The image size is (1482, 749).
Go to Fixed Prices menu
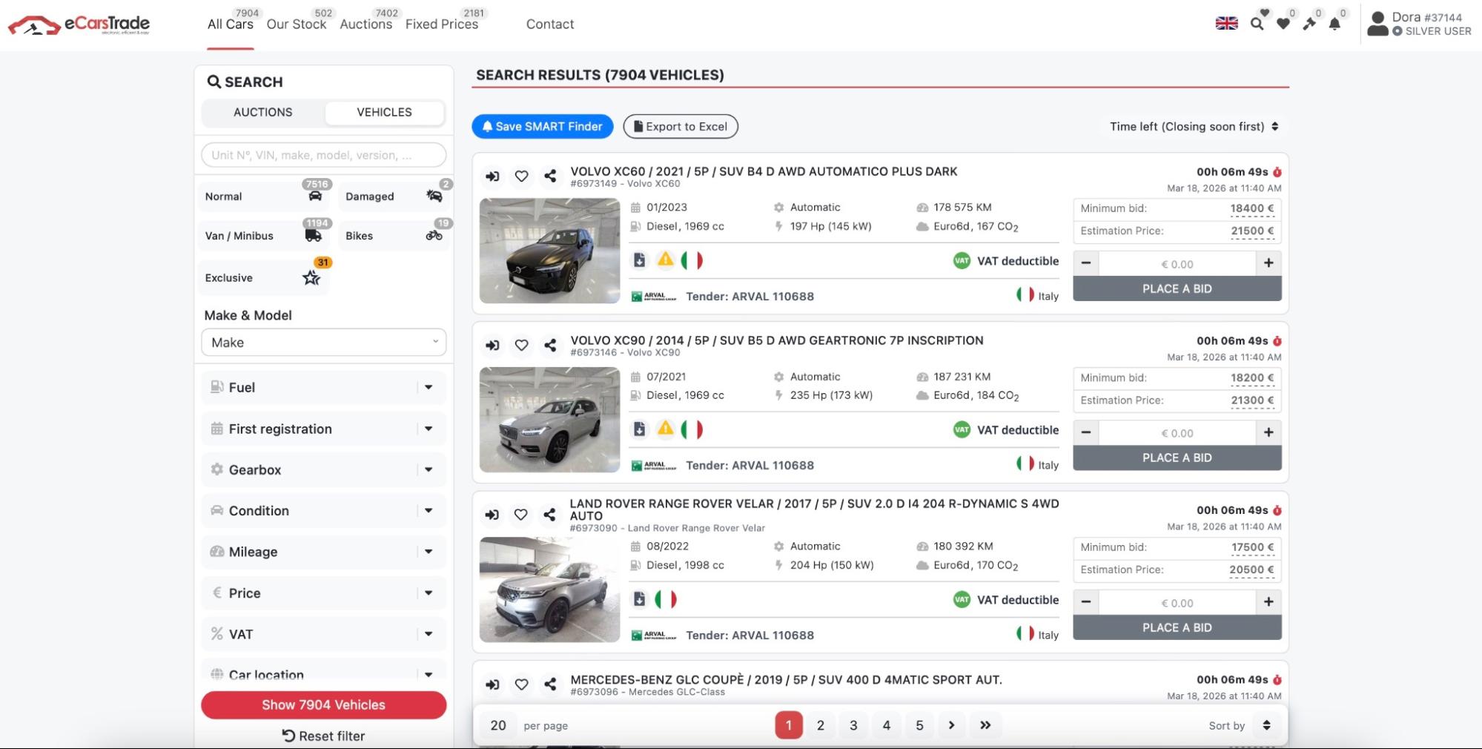tap(442, 24)
